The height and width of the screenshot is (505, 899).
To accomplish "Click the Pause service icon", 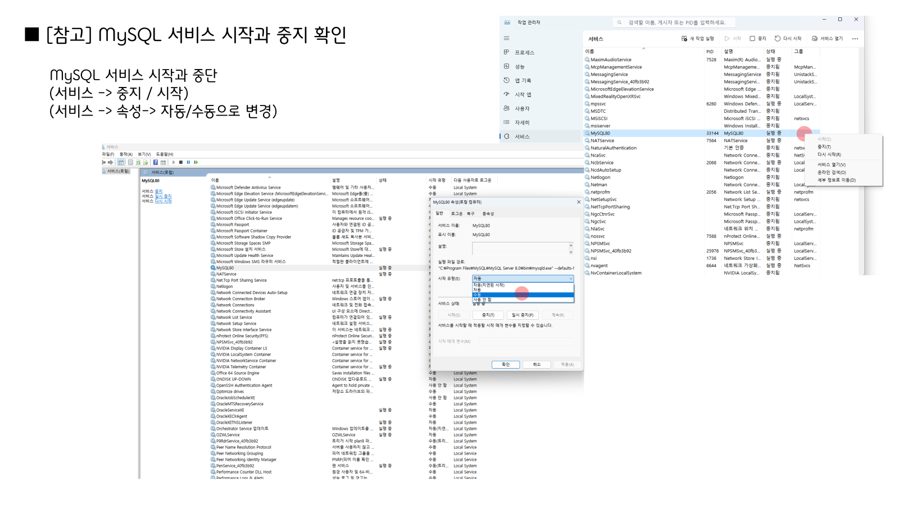I will click(x=188, y=162).
